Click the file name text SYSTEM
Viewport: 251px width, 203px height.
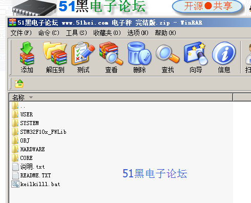click(29, 123)
